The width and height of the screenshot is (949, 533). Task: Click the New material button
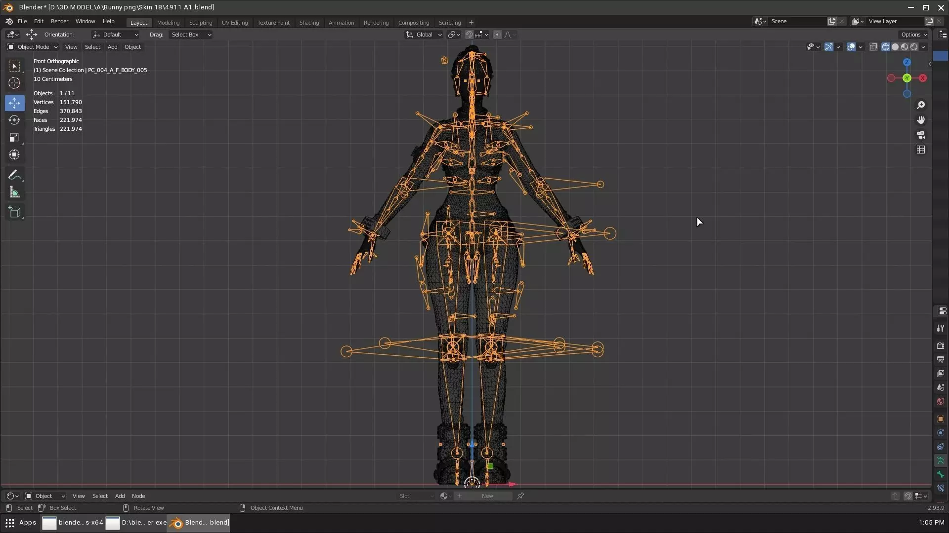(x=482, y=496)
